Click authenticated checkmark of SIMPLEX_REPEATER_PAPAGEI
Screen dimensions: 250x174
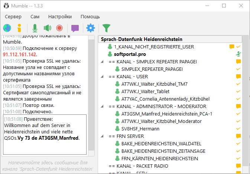tap(238, 69)
